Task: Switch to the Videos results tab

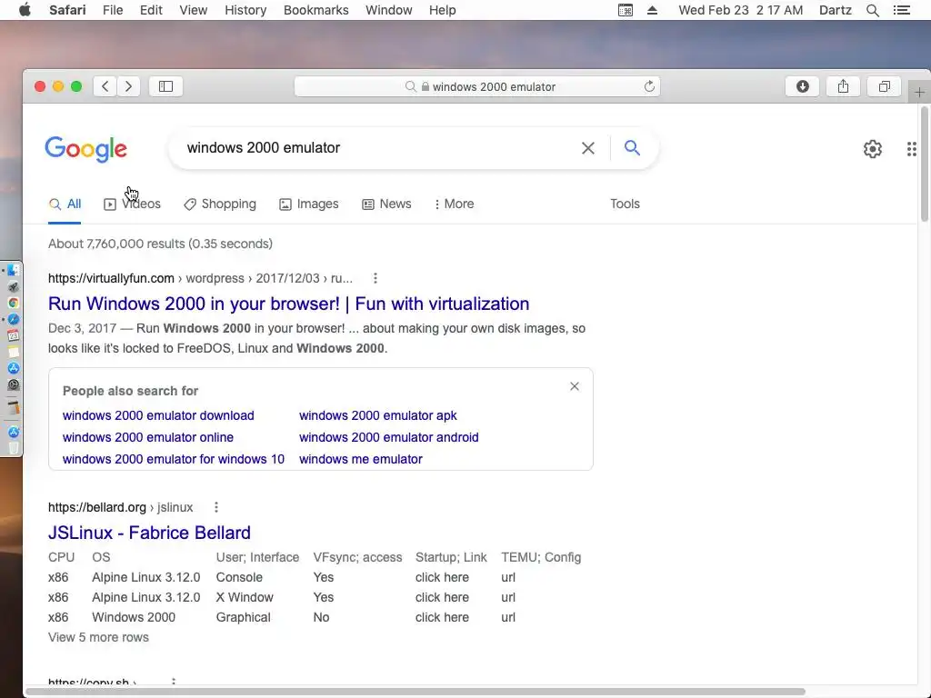Action: [133, 204]
